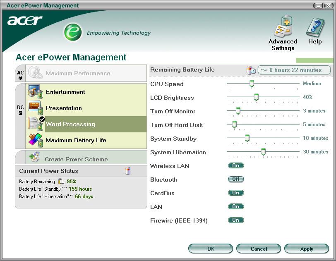Select the Word Processing power scheme

(86, 124)
